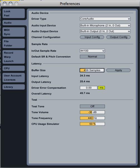Open the Audio Input Device dropdown
140x168 pixels.
105,26
